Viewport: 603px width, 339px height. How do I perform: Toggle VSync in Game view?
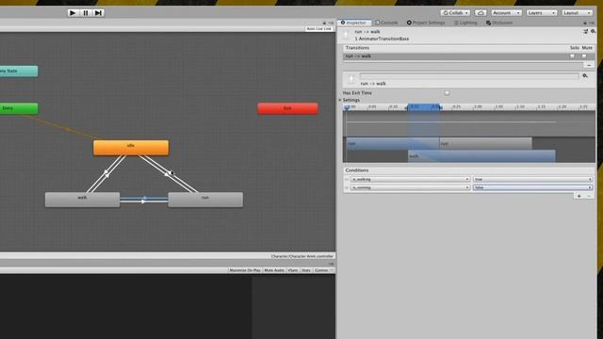tap(293, 270)
